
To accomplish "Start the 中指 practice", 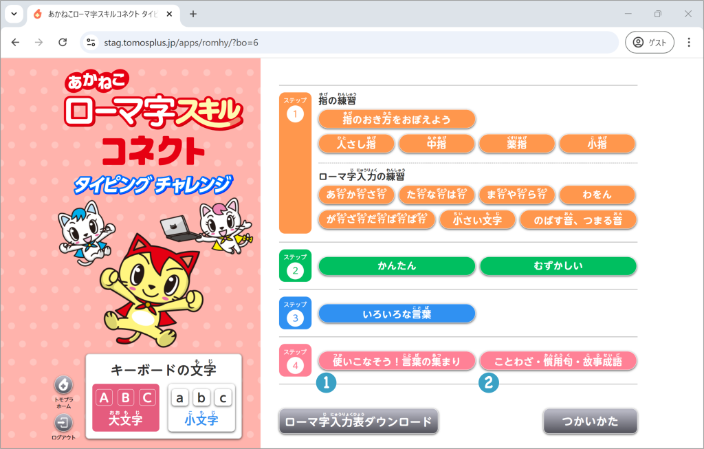I will pyautogui.click(x=437, y=144).
